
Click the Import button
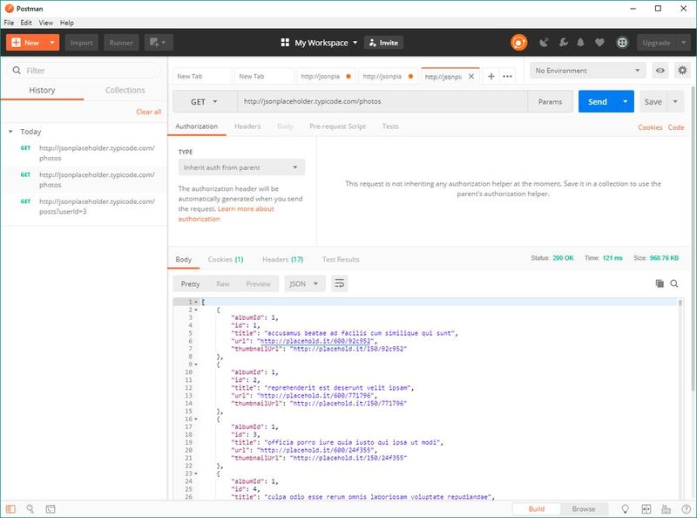[81, 43]
